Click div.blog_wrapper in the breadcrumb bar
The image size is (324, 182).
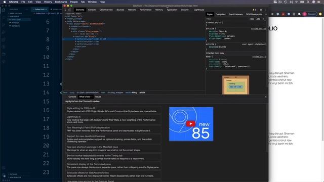pyautogui.click(x=115, y=93)
